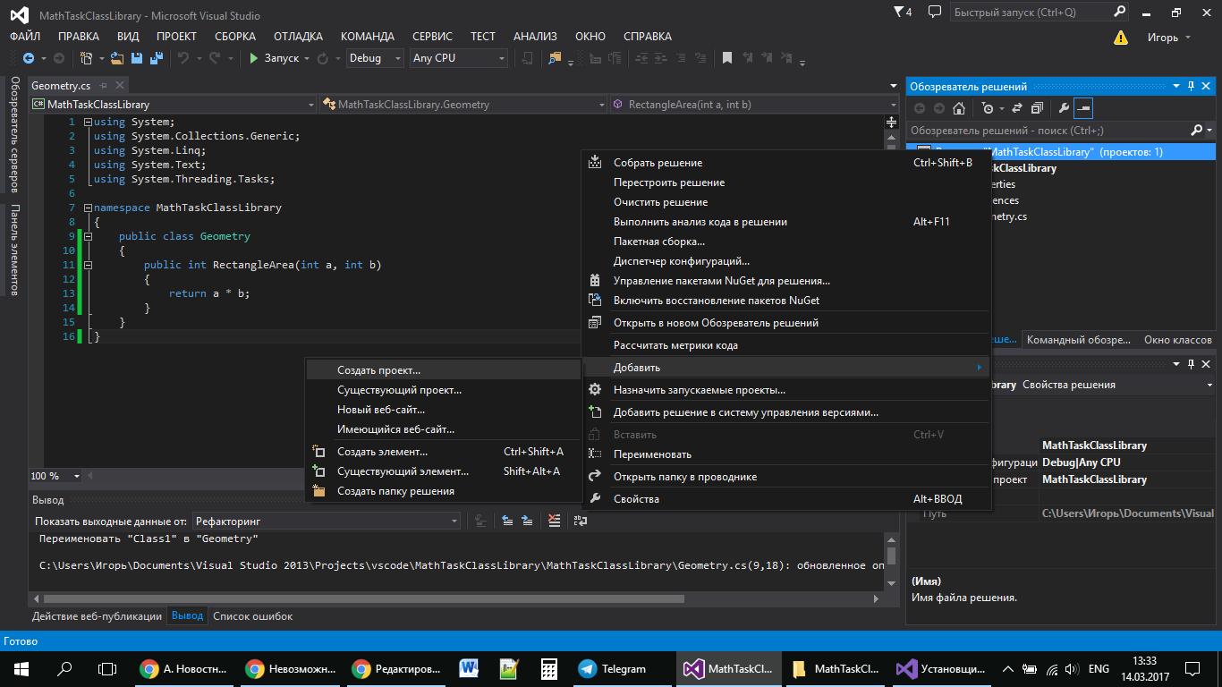The width and height of the screenshot is (1222, 687).
Task: Open the Обозреватель серверов side tab
Action: coord(14,135)
